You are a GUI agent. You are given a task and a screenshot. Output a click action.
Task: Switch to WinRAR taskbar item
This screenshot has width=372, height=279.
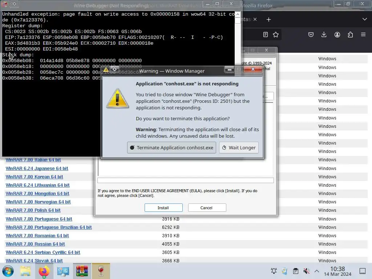pos(82,271)
